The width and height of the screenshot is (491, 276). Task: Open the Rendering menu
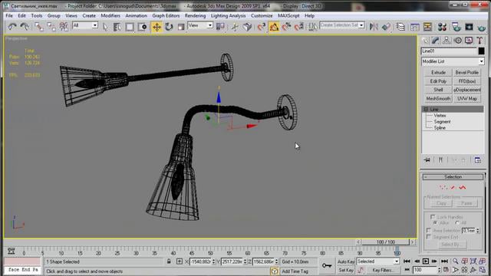195,15
